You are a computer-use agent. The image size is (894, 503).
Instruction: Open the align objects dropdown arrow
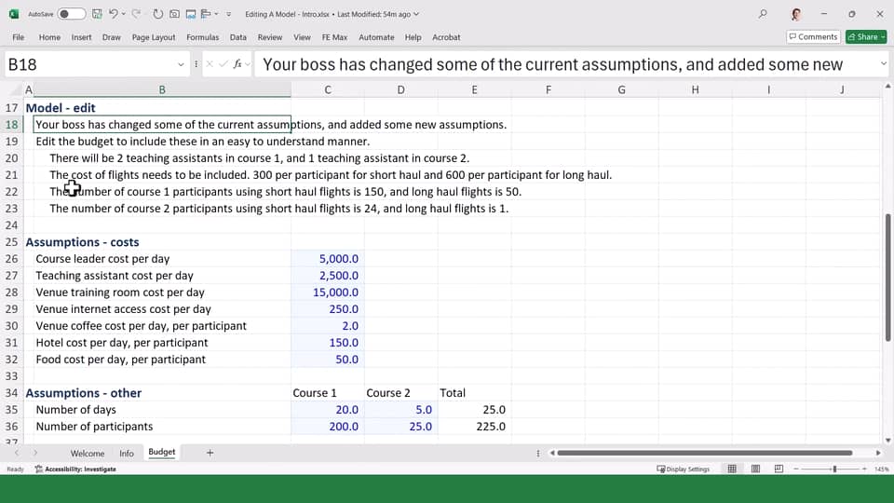point(216,14)
